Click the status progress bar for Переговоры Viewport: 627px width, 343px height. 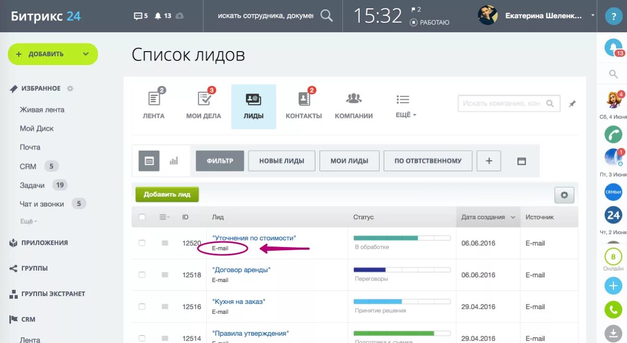point(402,269)
